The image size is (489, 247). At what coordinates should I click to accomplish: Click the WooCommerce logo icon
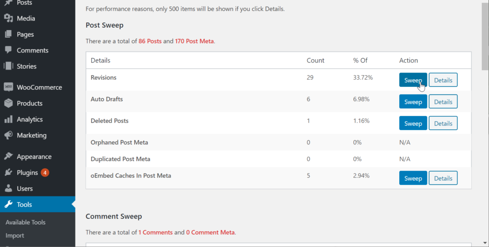click(x=8, y=87)
